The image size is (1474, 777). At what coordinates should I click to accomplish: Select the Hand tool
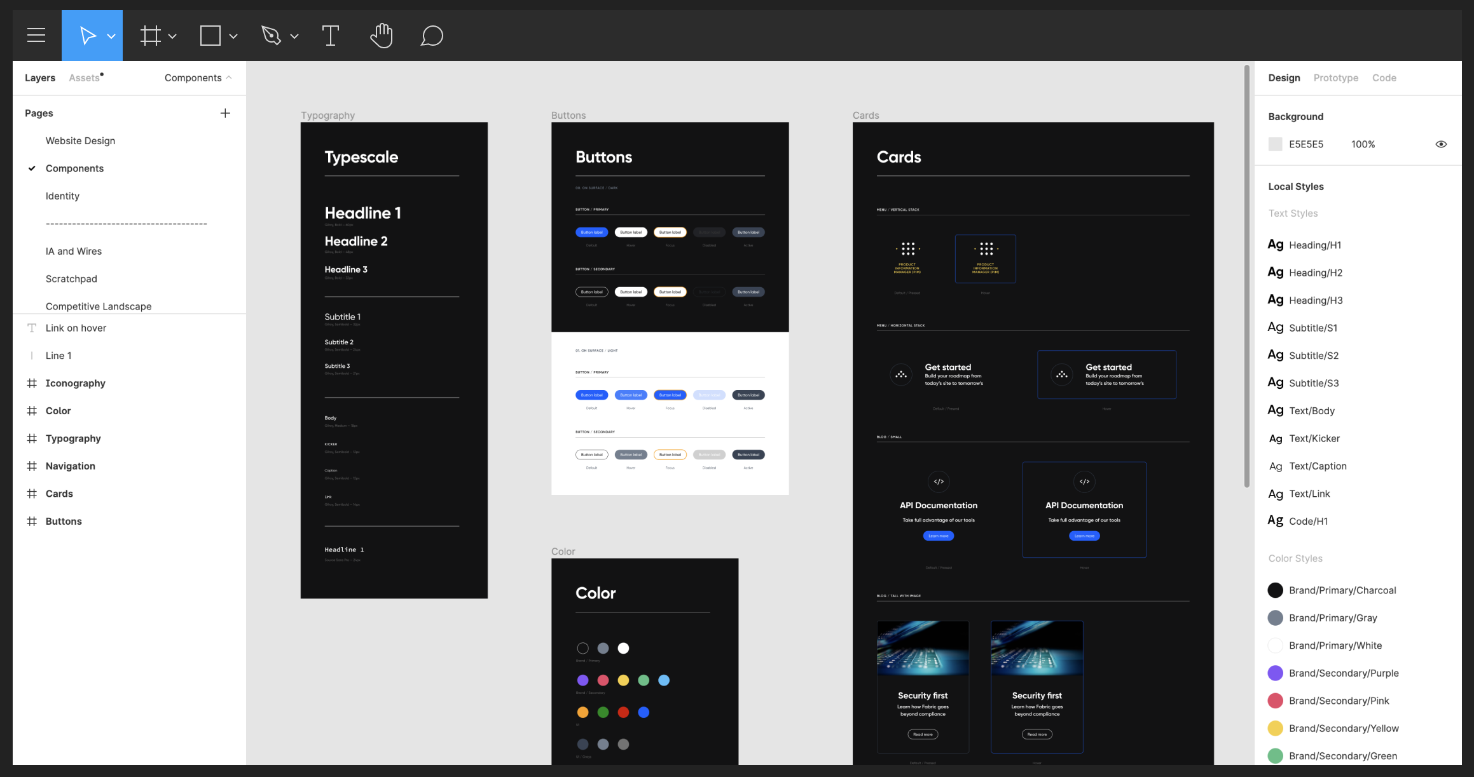[x=382, y=36]
